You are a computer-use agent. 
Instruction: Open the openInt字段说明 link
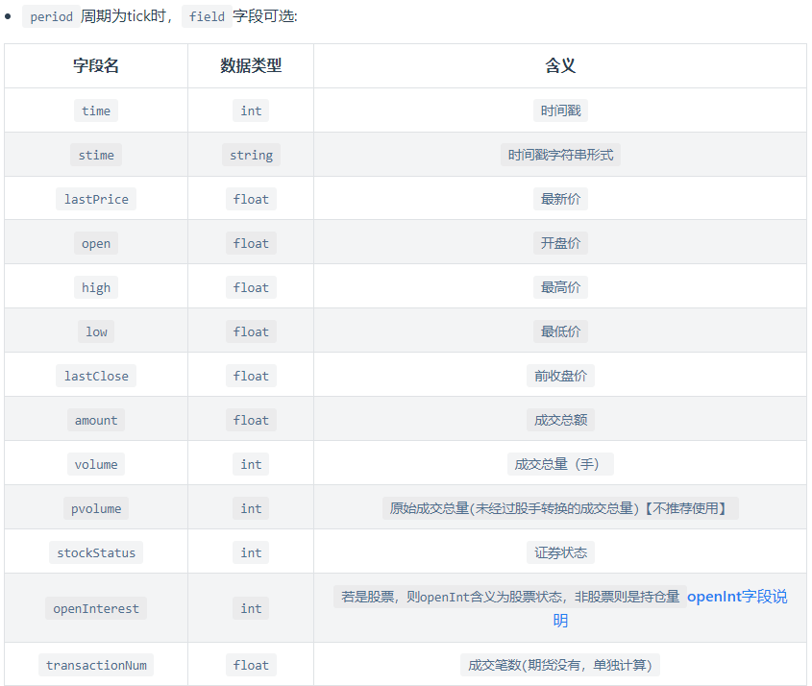click(737, 597)
